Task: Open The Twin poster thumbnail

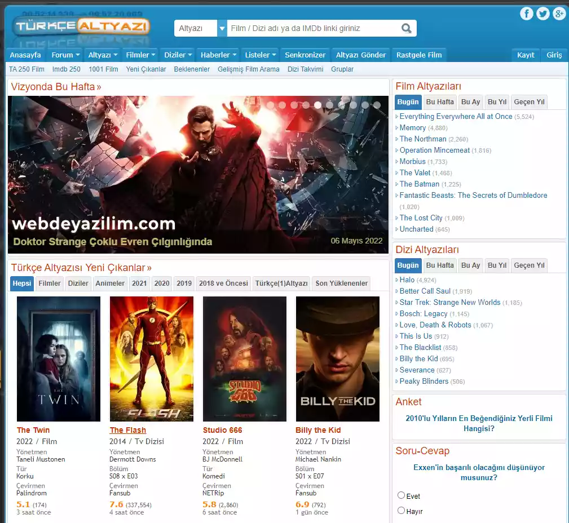Action: (59, 359)
